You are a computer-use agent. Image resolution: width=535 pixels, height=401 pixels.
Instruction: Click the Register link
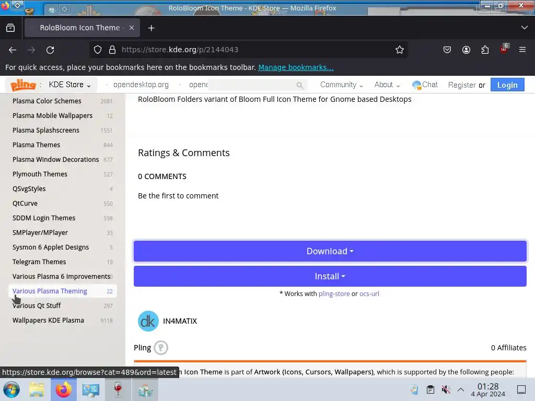tap(462, 85)
